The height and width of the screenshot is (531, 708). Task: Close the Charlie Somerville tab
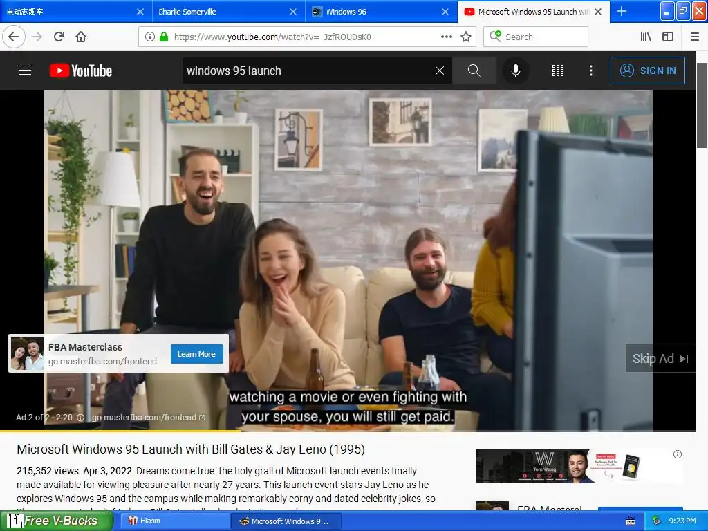(x=293, y=12)
